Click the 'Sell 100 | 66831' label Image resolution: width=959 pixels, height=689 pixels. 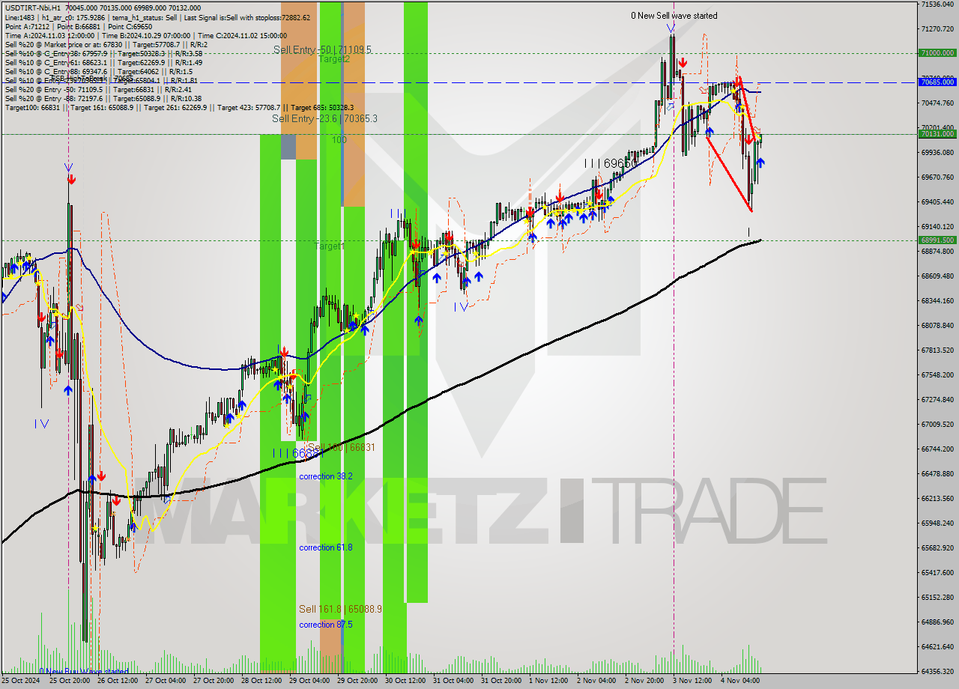point(341,447)
